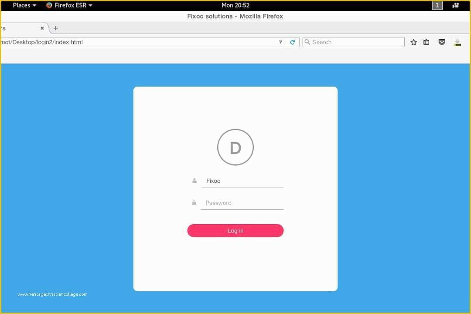
Task: Open a new tab with the plus button
Action: [x=55, y=28]
